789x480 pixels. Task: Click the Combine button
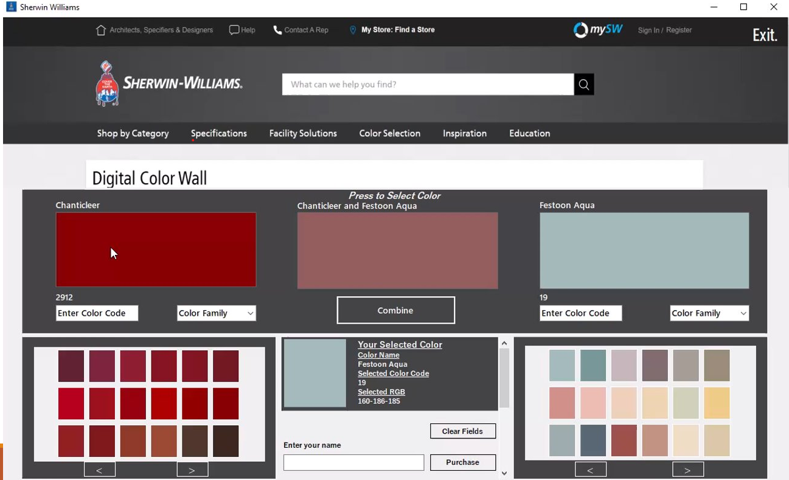point(395,310)
